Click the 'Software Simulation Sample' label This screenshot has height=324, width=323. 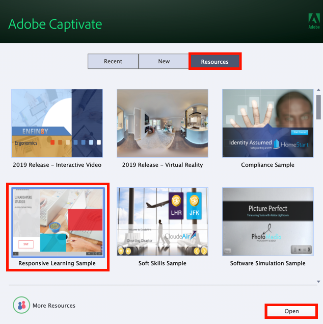point(267,263)
